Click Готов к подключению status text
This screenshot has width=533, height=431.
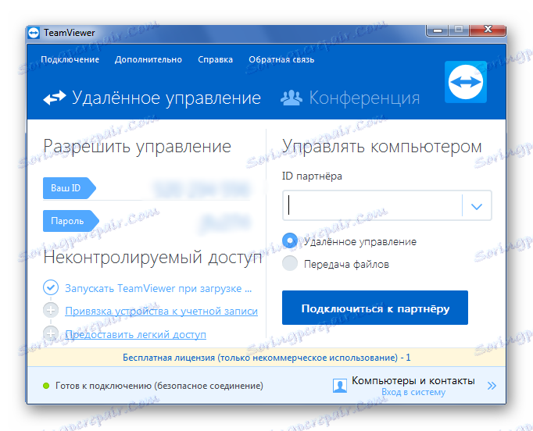(x=159, y=386)
